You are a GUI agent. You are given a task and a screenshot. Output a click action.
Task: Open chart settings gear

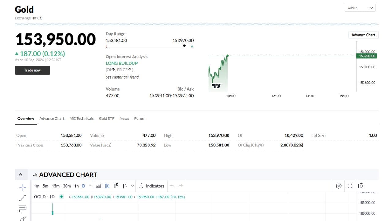click(338, 186)
